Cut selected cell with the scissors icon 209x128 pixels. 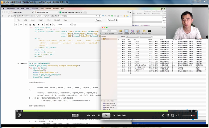(x=26, y=25)
